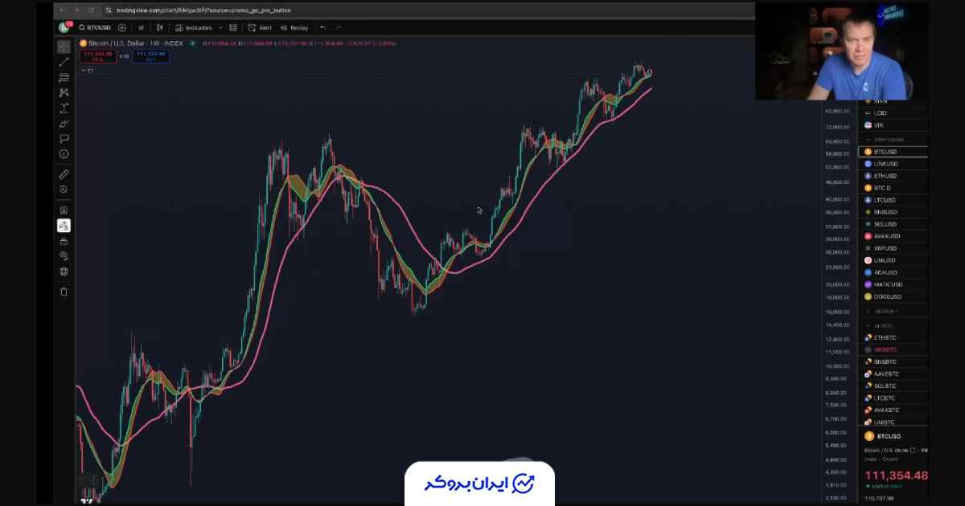Select the text annotation tool
This screenshot has width=965, height=506.
(x=64, y=138)
